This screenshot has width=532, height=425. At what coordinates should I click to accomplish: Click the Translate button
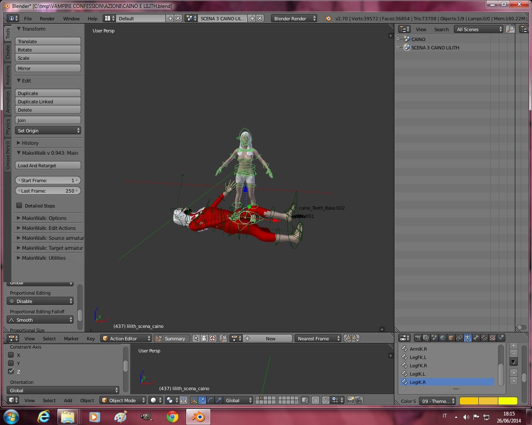click(x=48, y=41)
